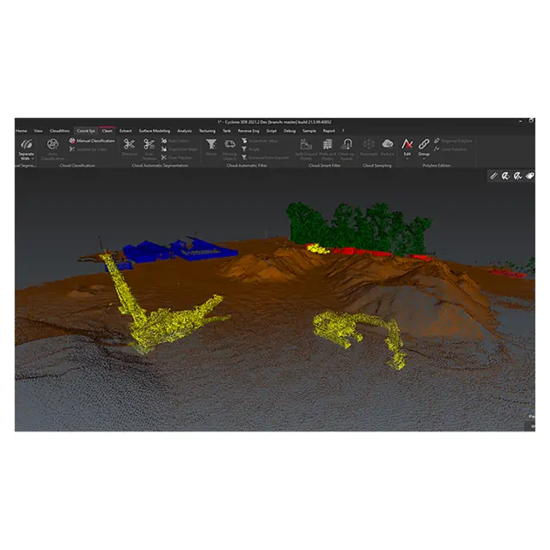550x550 pixels.
Task: Expand the Edit polyline dropdown
Action: click(x=407, y=158)
